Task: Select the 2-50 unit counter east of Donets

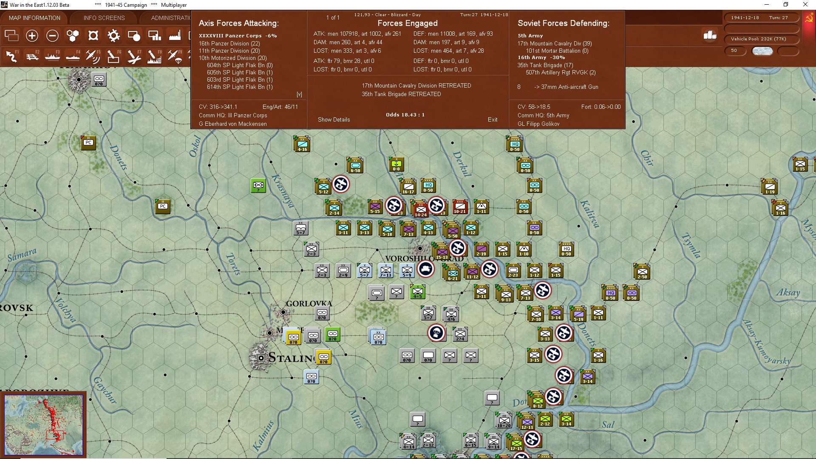Action: (x=642, y=272)
